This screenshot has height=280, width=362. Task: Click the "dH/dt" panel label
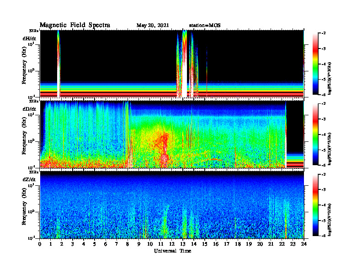point(29,38)
